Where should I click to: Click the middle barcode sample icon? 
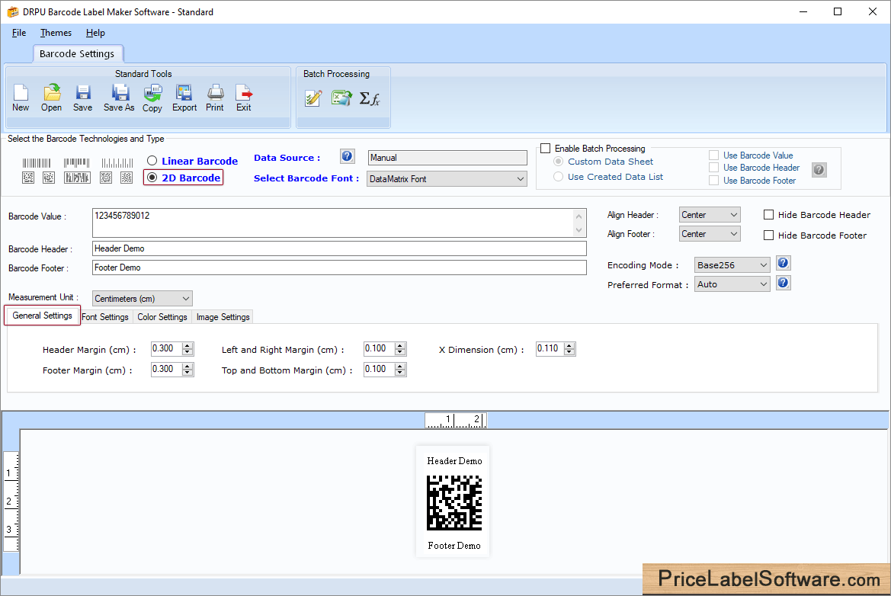pos(77,164)
